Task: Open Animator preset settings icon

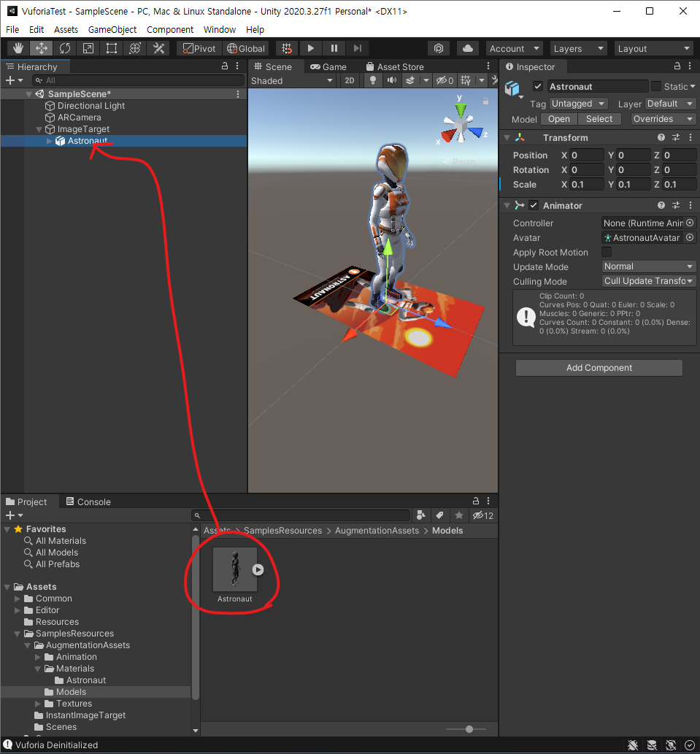Action: 676,205
